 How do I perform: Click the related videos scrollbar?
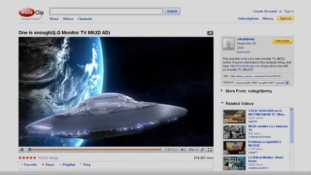292,127
